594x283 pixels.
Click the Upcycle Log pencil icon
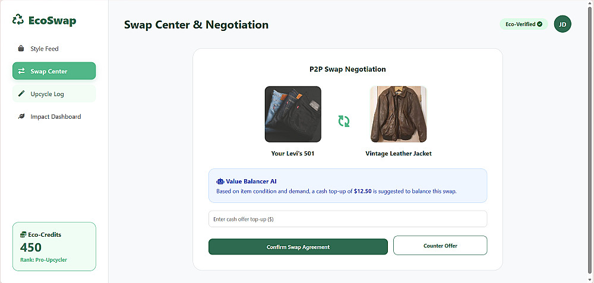[21, 94]
